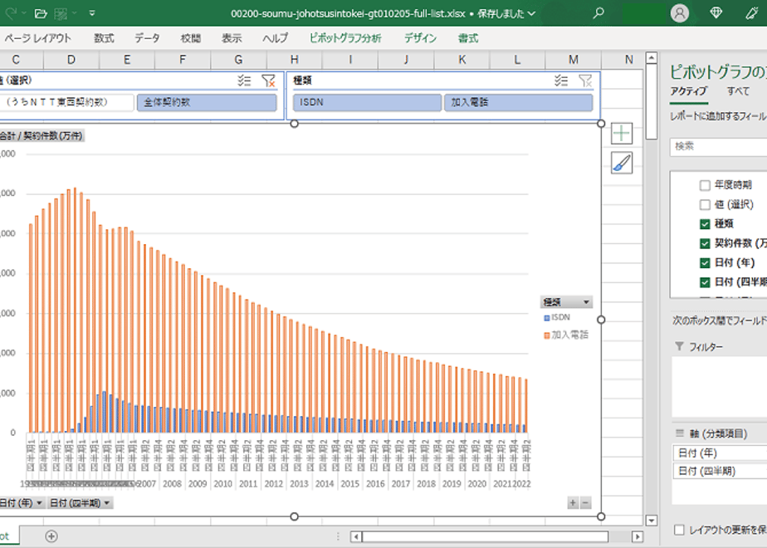Uncheck the 契約件数 field checkbox
This screenshot has height=548, width=767.
(705, 243)
